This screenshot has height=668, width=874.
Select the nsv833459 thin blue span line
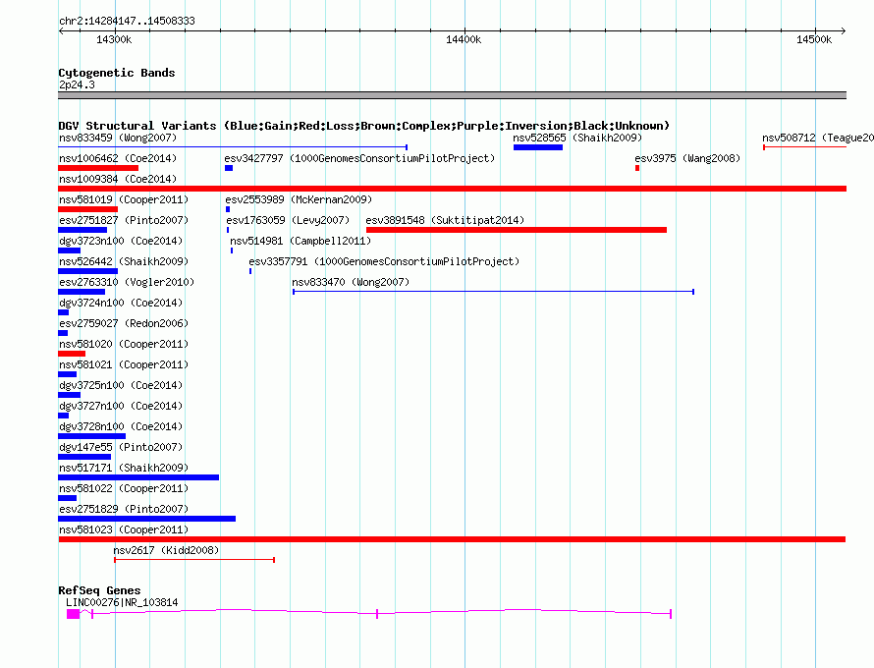point(233,147)
